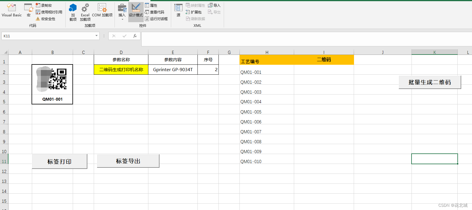Screen dimensions: 472x210
Task: Open the 加载项 add-ins store icon
Action: pyautogui.click(x=73, y=12)
